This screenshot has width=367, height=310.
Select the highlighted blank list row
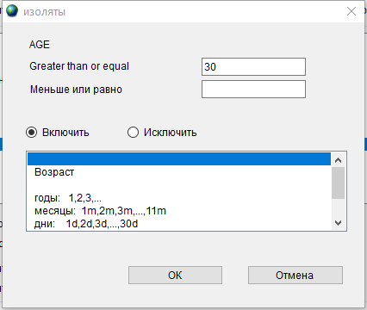tap(179, 159)
